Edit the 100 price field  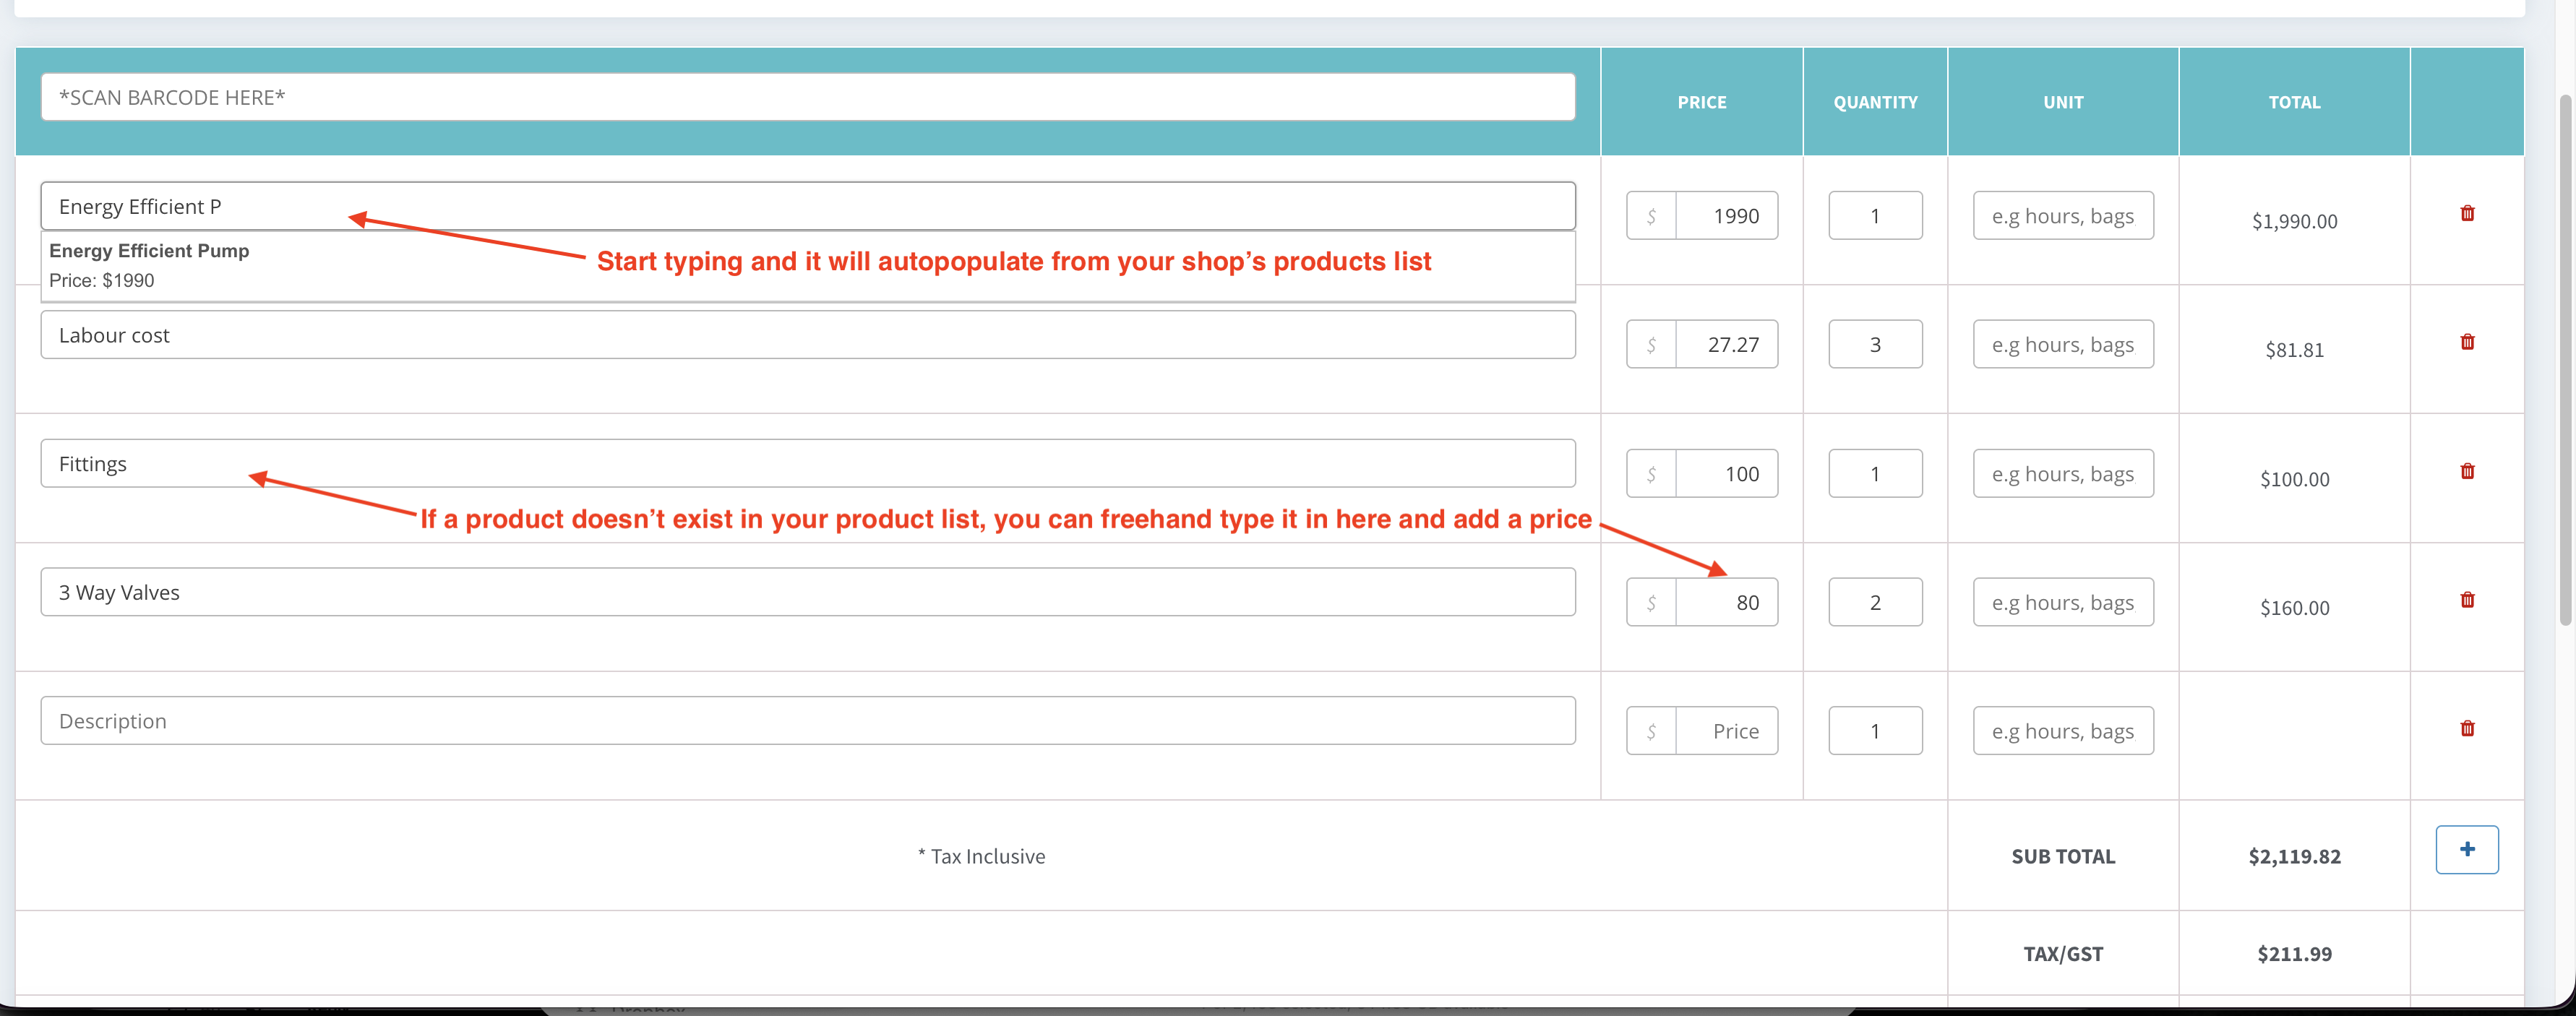coord(1727,473)
